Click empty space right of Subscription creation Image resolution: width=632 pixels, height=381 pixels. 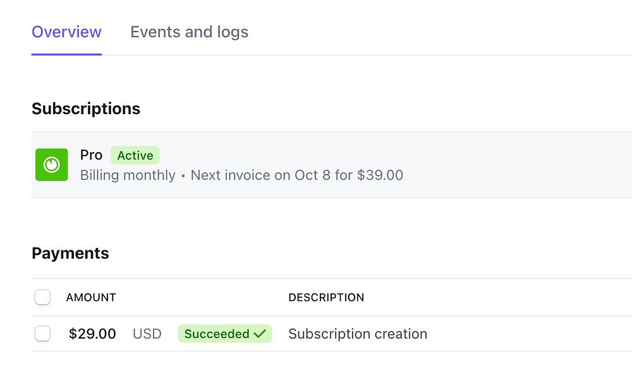coord(531,334)
